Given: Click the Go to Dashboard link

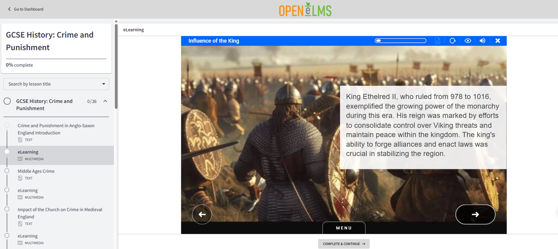Looking at the screenshot, I should pyautogui.click(x=29, y=9).
